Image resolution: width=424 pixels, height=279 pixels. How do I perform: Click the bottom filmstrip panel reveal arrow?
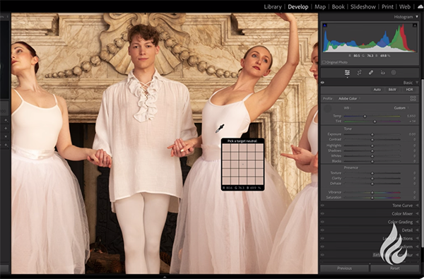(165, 277)
